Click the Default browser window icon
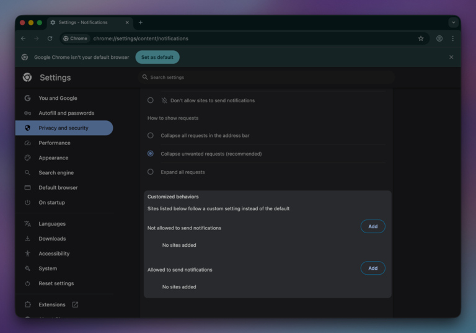The width and height of the screenshot is (476, 333). 28,187
